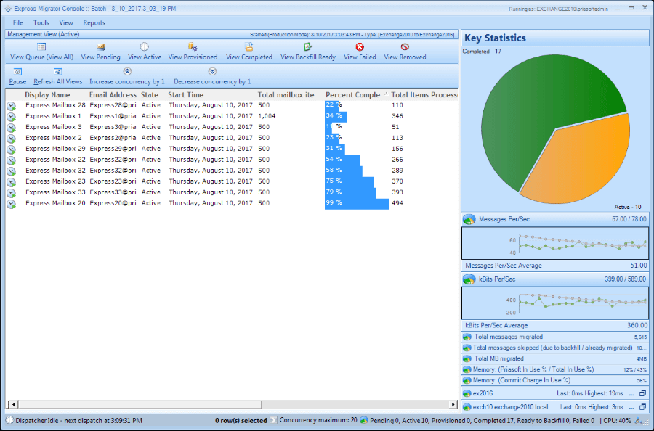The width and height of the screenshot is (654, 431).
Task: Select the Express Mailbox 2 row name
Action: 53,138
